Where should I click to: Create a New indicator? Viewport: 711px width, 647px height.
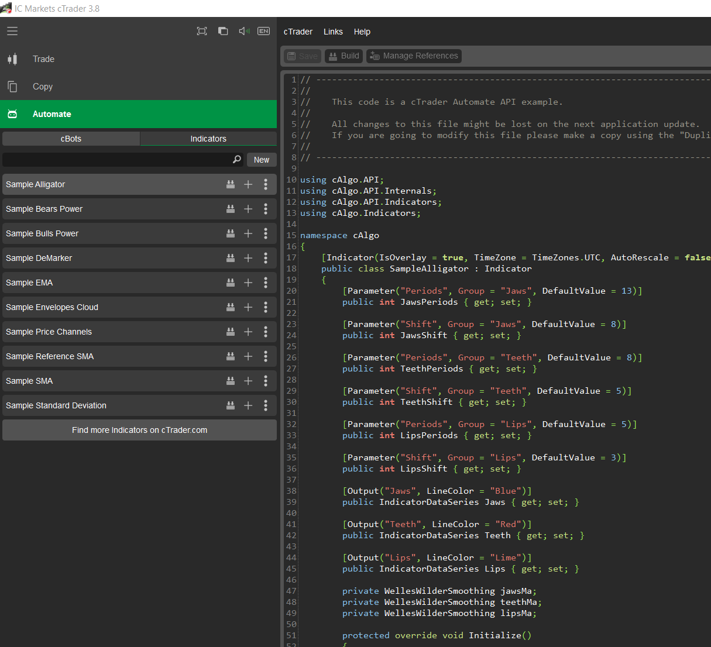pos(262,160)
